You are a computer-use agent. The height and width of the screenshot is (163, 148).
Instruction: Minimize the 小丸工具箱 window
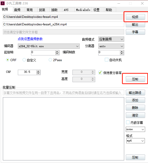[119, 3]
